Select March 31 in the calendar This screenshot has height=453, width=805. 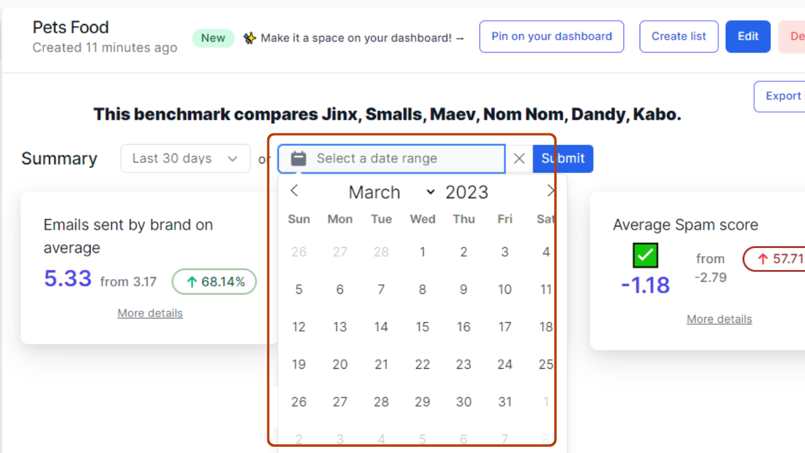tap(505, 401)
